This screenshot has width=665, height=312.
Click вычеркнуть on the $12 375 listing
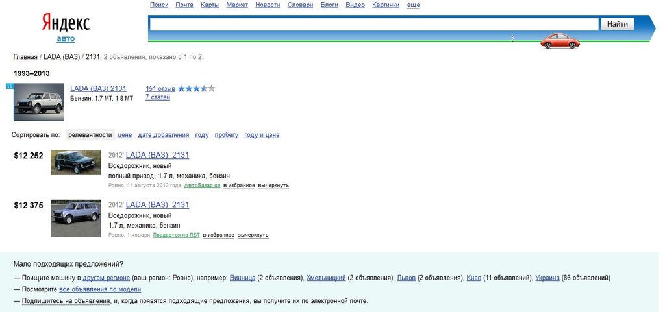point(253,235)
